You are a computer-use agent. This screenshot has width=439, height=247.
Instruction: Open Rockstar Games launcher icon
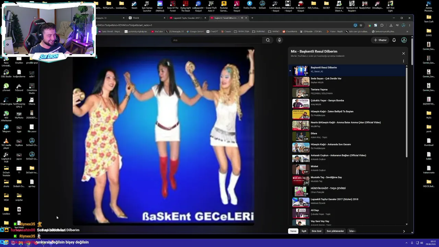pos(224,7)
